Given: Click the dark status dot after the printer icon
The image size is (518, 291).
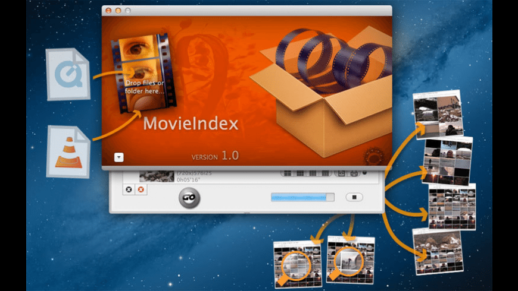Looking at the screenshot, I should [x=365, y=172].
